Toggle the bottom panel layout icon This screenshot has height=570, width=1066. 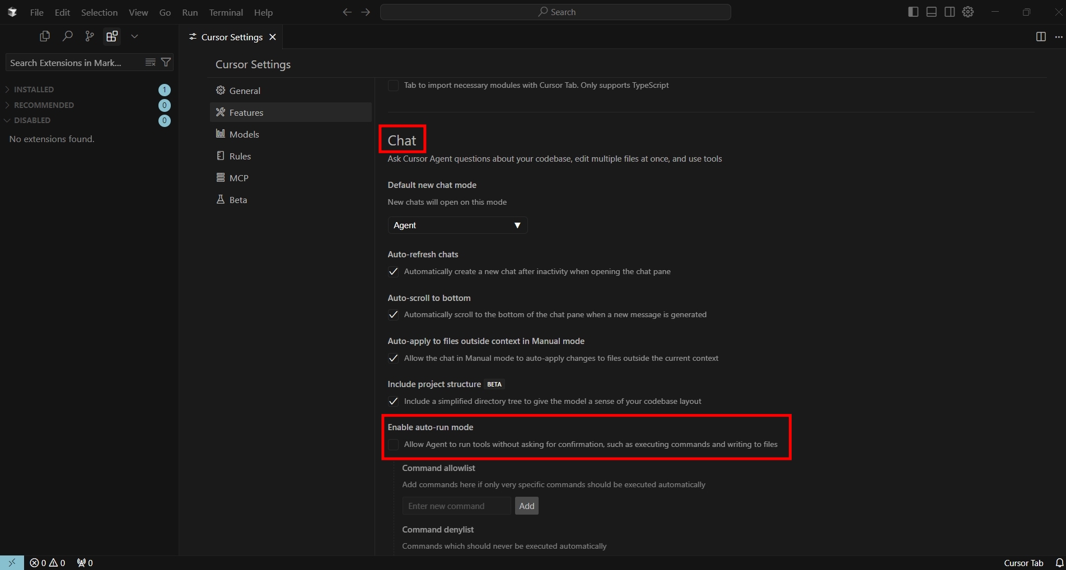(932, 12)
